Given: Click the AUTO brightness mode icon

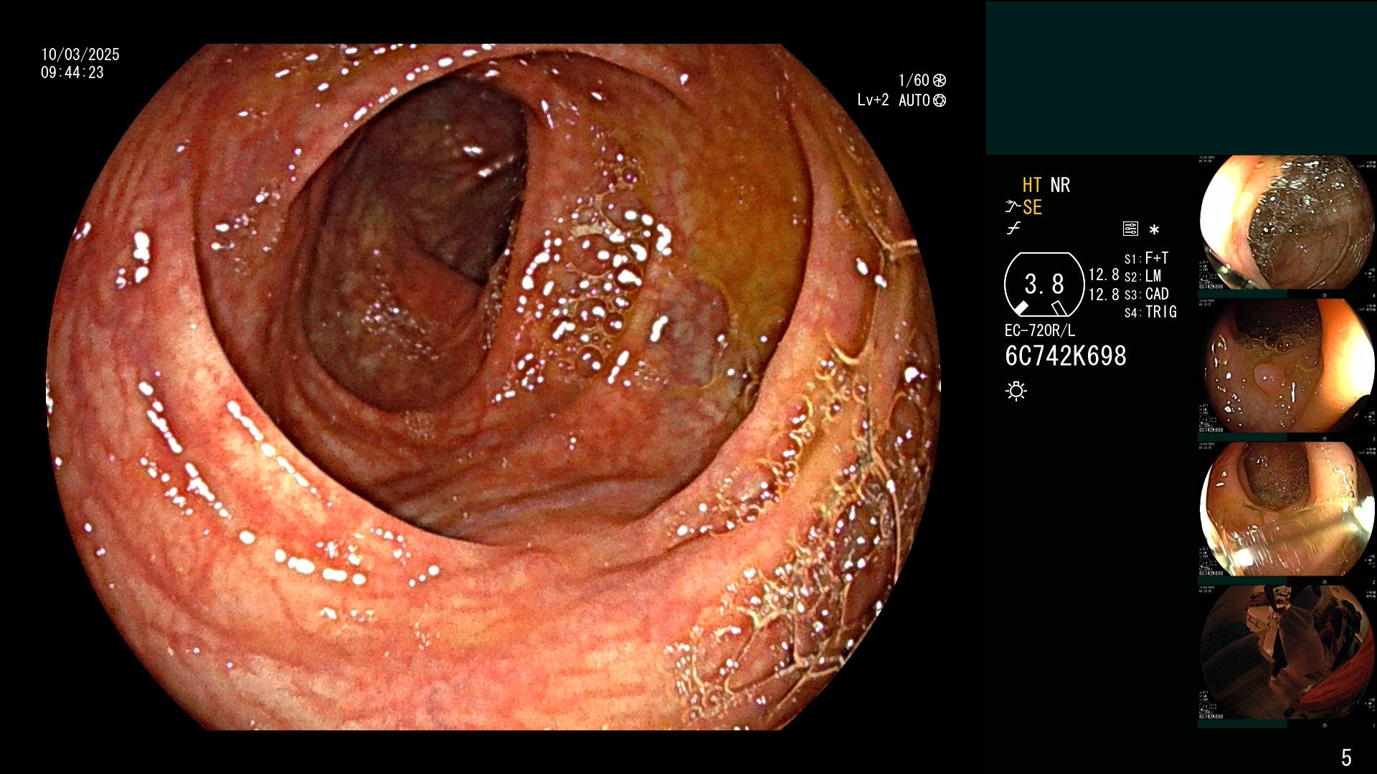Looking at the screenshot, I should tap(940, 101).
